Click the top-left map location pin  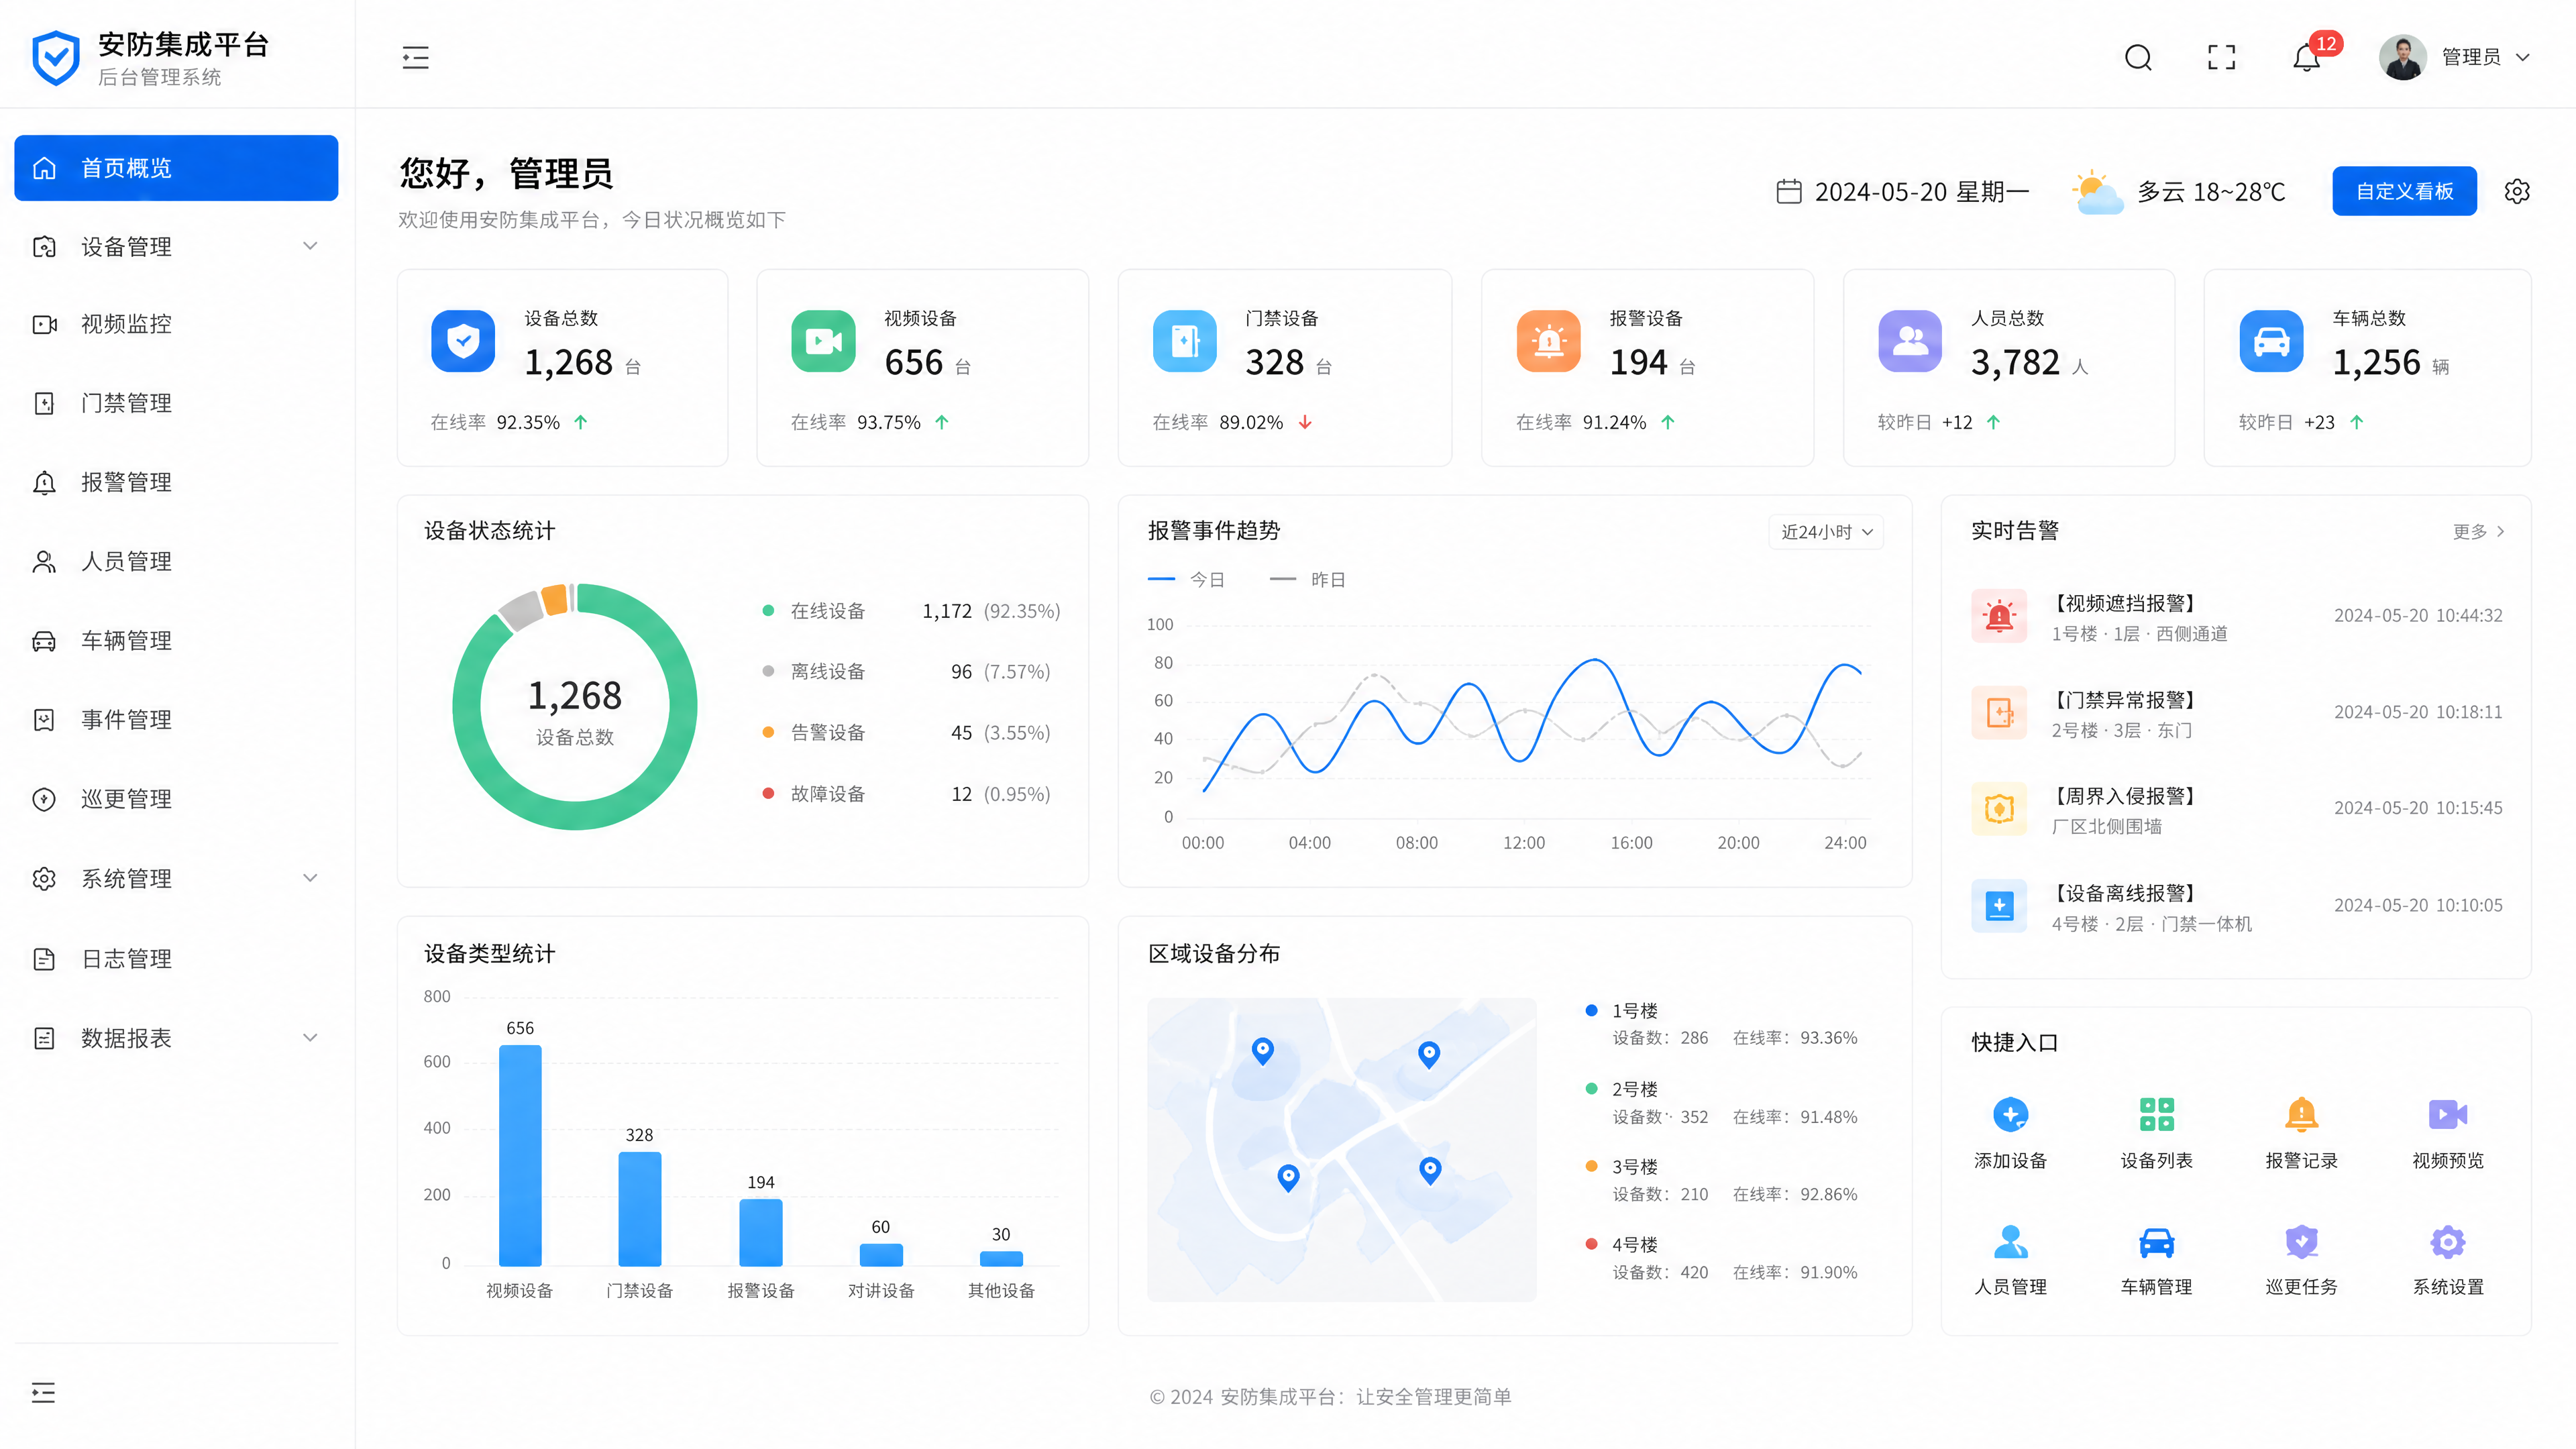point(1263,1051)
